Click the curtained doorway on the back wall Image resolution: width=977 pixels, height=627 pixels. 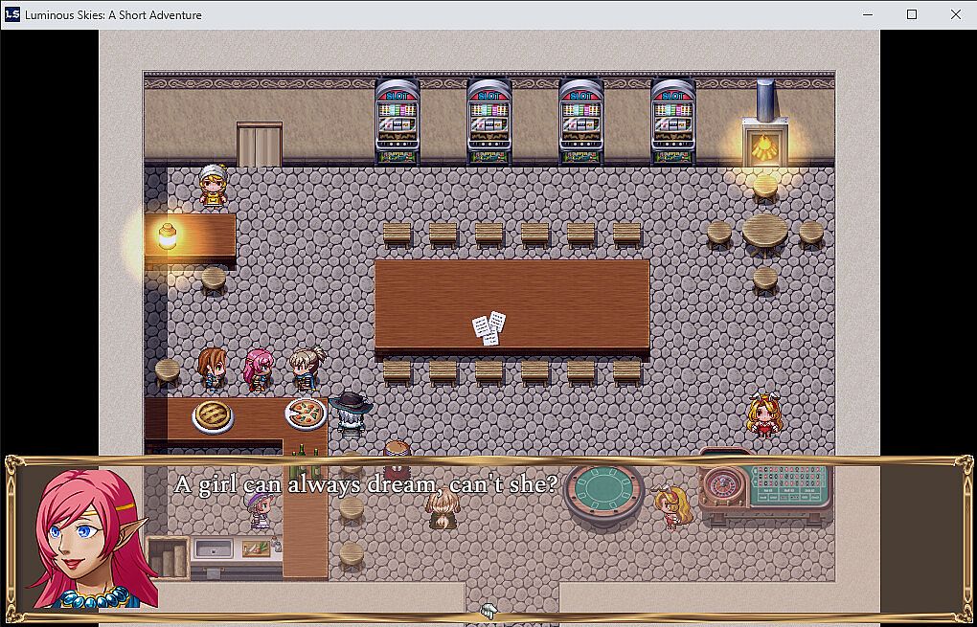click(260, 145)
